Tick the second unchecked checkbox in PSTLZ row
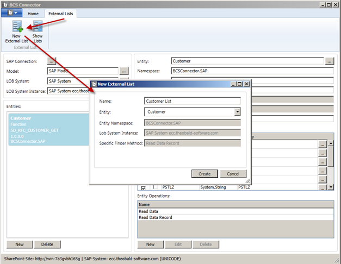Screen dimensions: 341x264 coord(154,187)
